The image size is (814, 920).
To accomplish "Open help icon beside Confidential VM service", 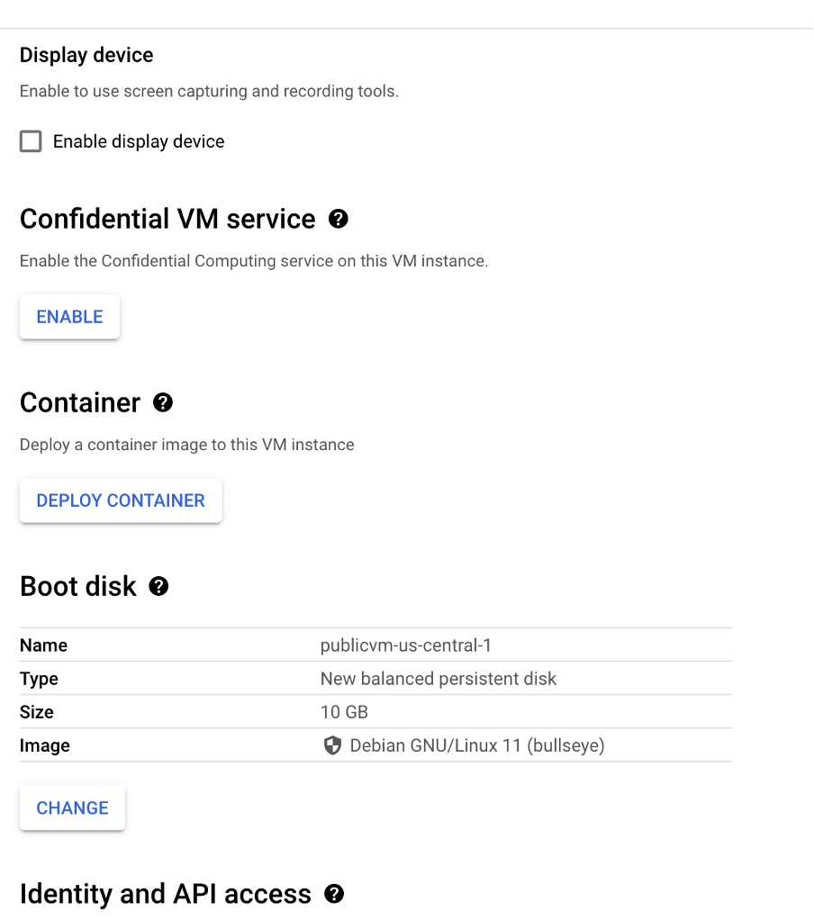I will (x=338, y=219).
